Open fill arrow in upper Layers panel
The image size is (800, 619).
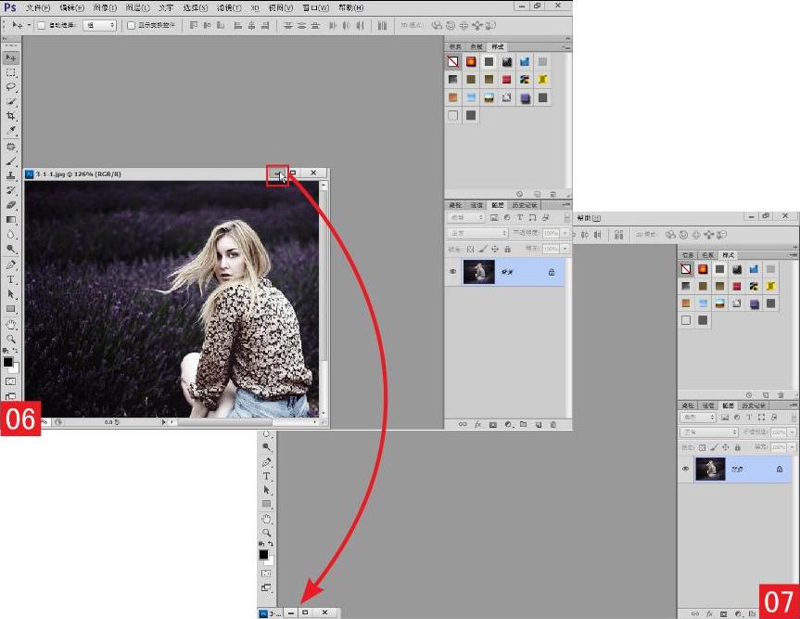click(565, 249)
